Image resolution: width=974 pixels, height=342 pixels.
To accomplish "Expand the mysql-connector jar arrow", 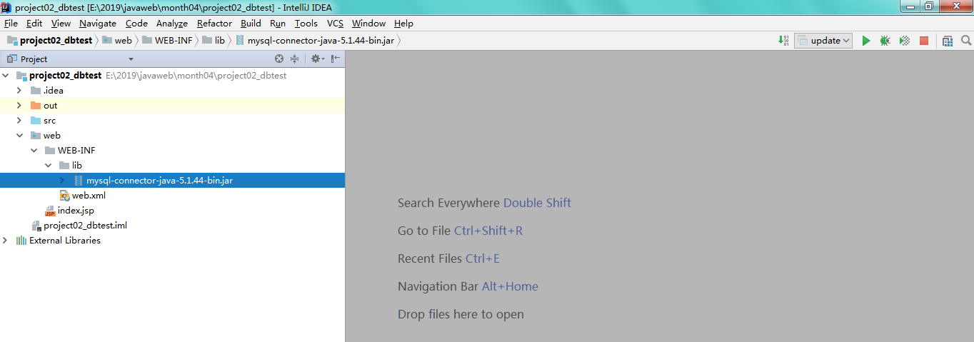I will coord(62,181).
